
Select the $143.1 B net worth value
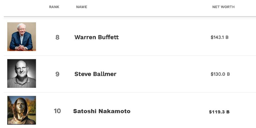219,37
